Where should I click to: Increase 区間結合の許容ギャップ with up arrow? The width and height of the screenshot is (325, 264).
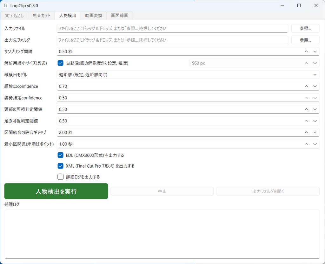coord(306,133)
